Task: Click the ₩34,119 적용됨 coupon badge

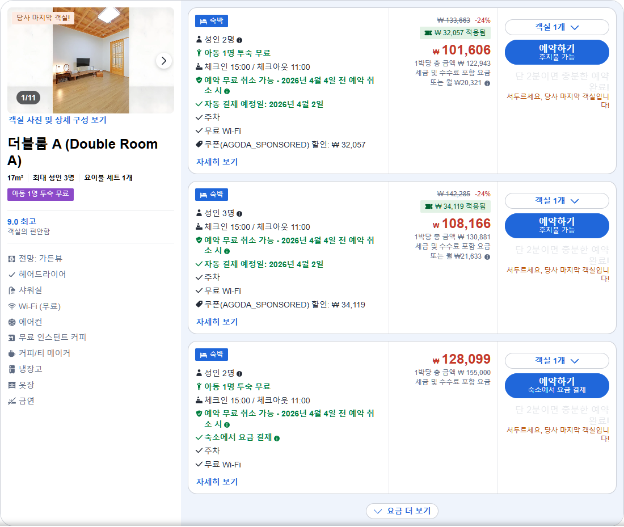Action: pos(456,206)
